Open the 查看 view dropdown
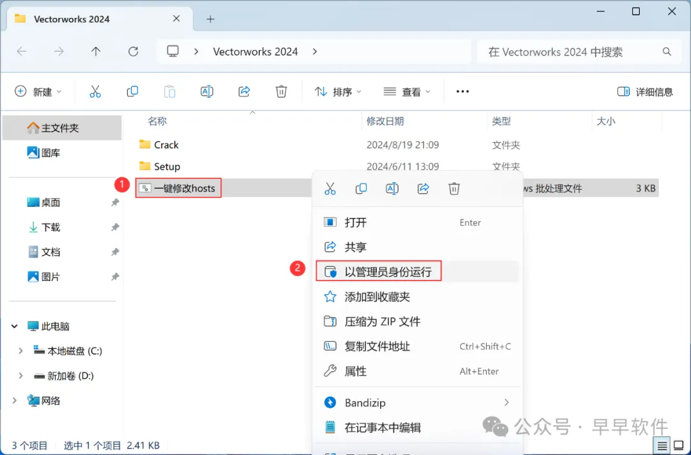Screen dimensions: 691x455 coord(407,91)
